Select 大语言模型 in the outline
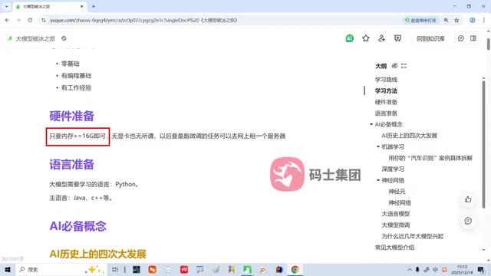The width and height of the screenshot is (491, 276). (x=396, y=214)
